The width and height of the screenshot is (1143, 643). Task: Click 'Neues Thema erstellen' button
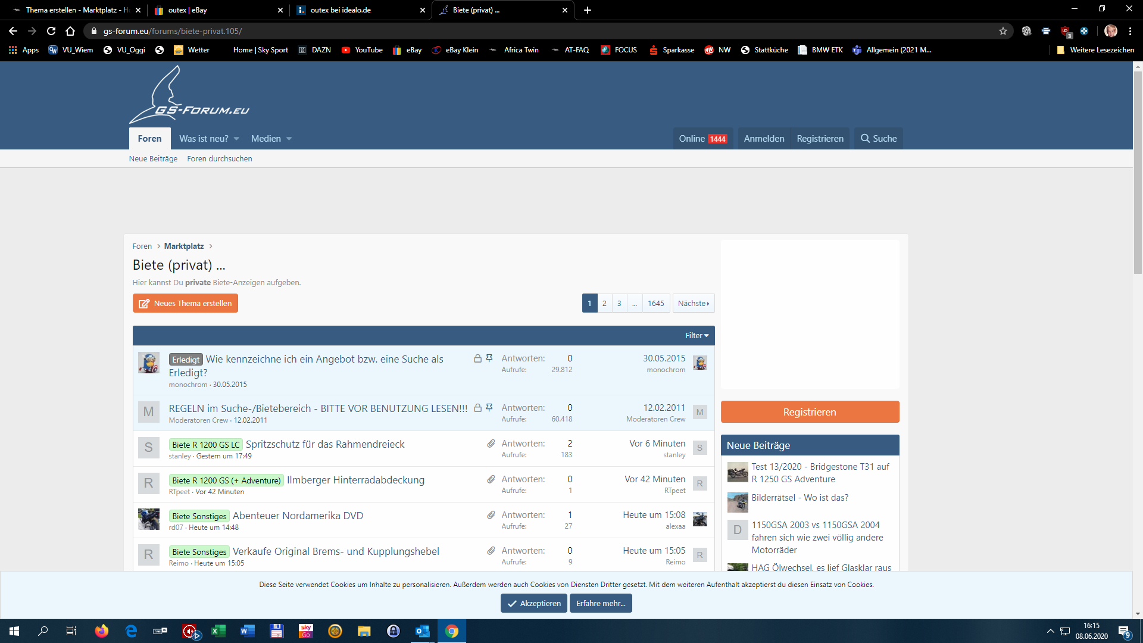click(x=185, y=303)
